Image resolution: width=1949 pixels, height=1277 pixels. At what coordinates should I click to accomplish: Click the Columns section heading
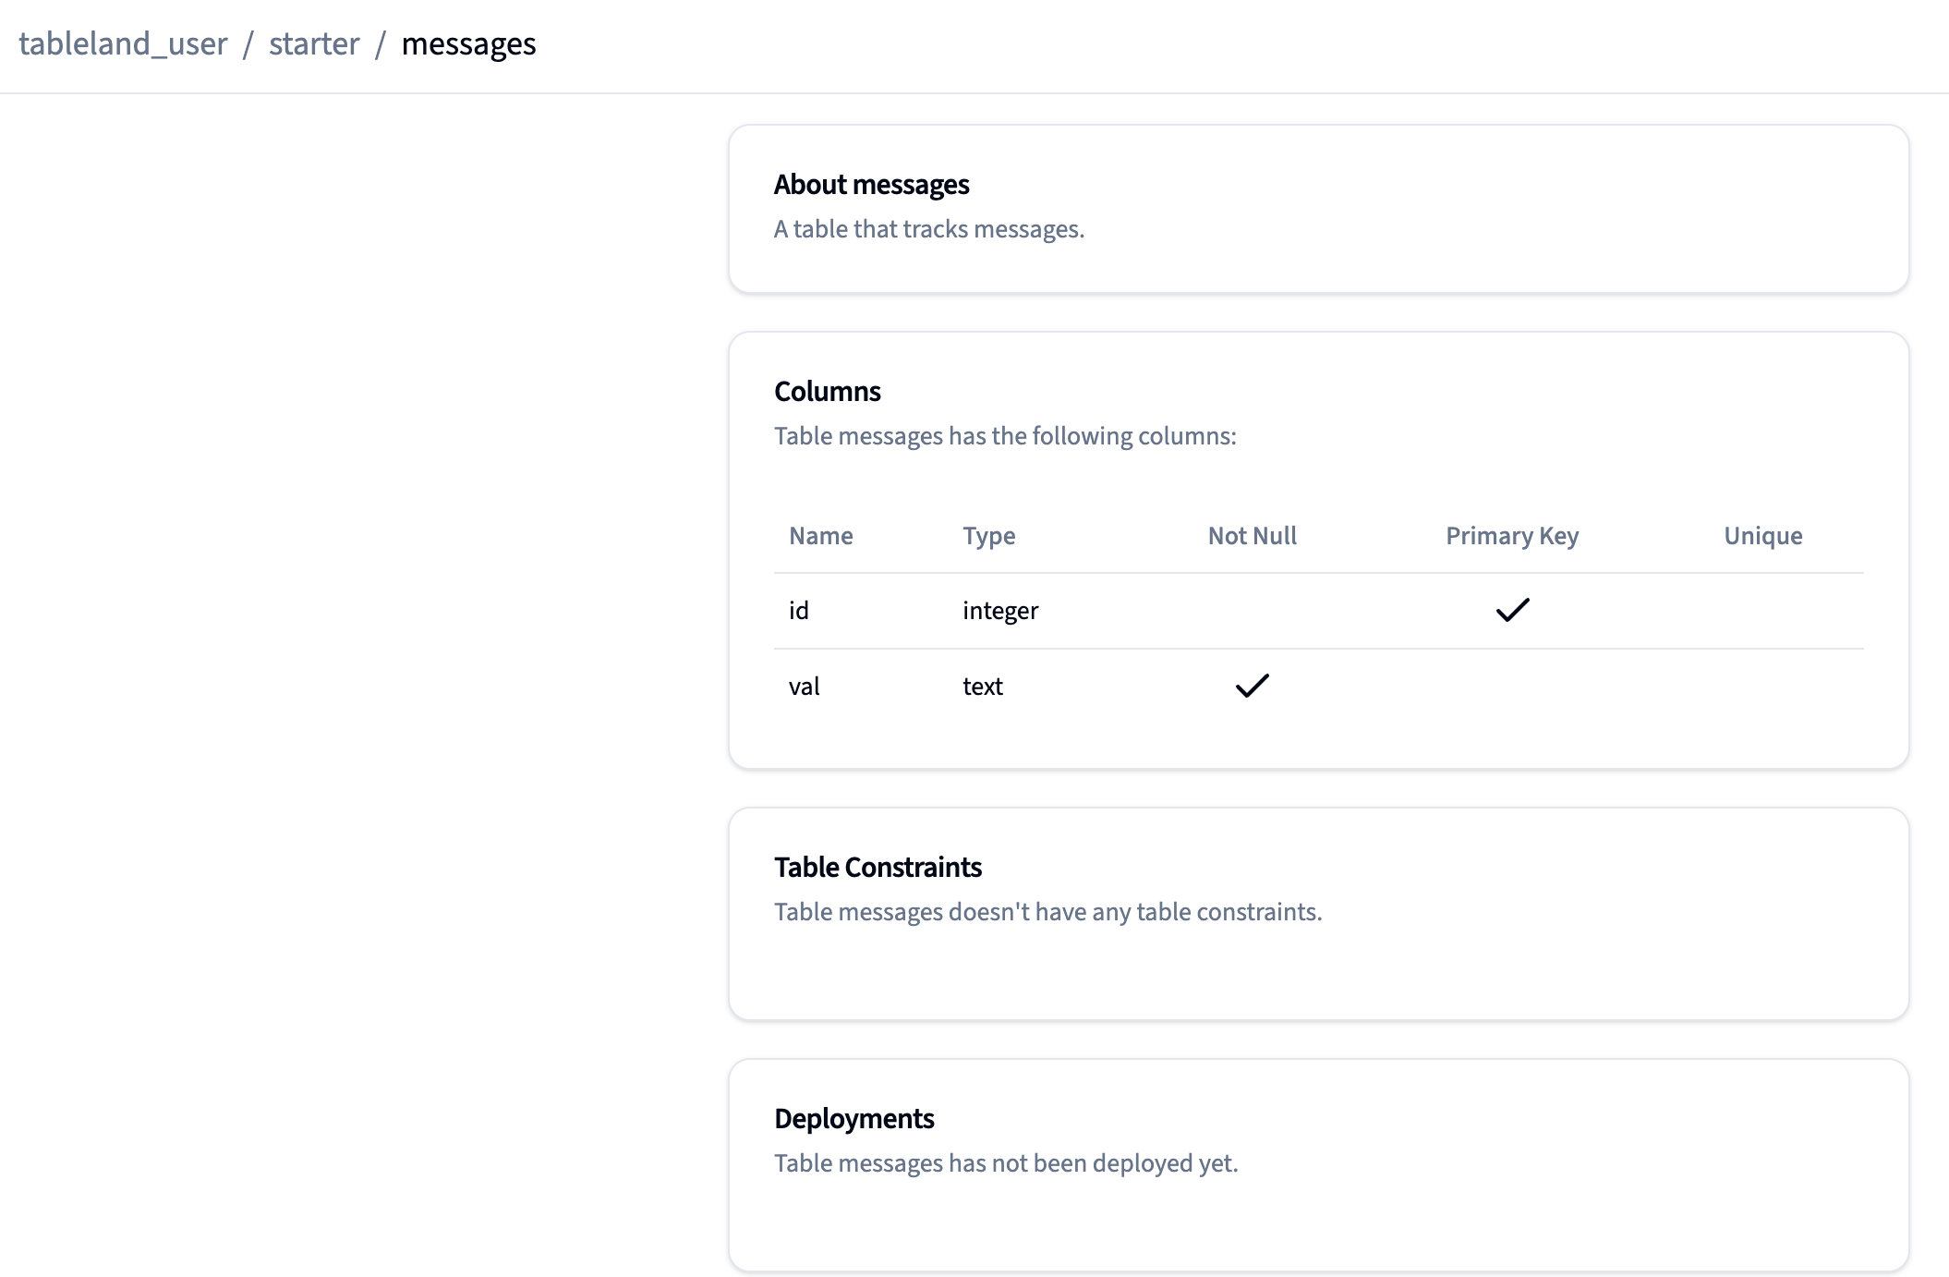tap(827, 392)
